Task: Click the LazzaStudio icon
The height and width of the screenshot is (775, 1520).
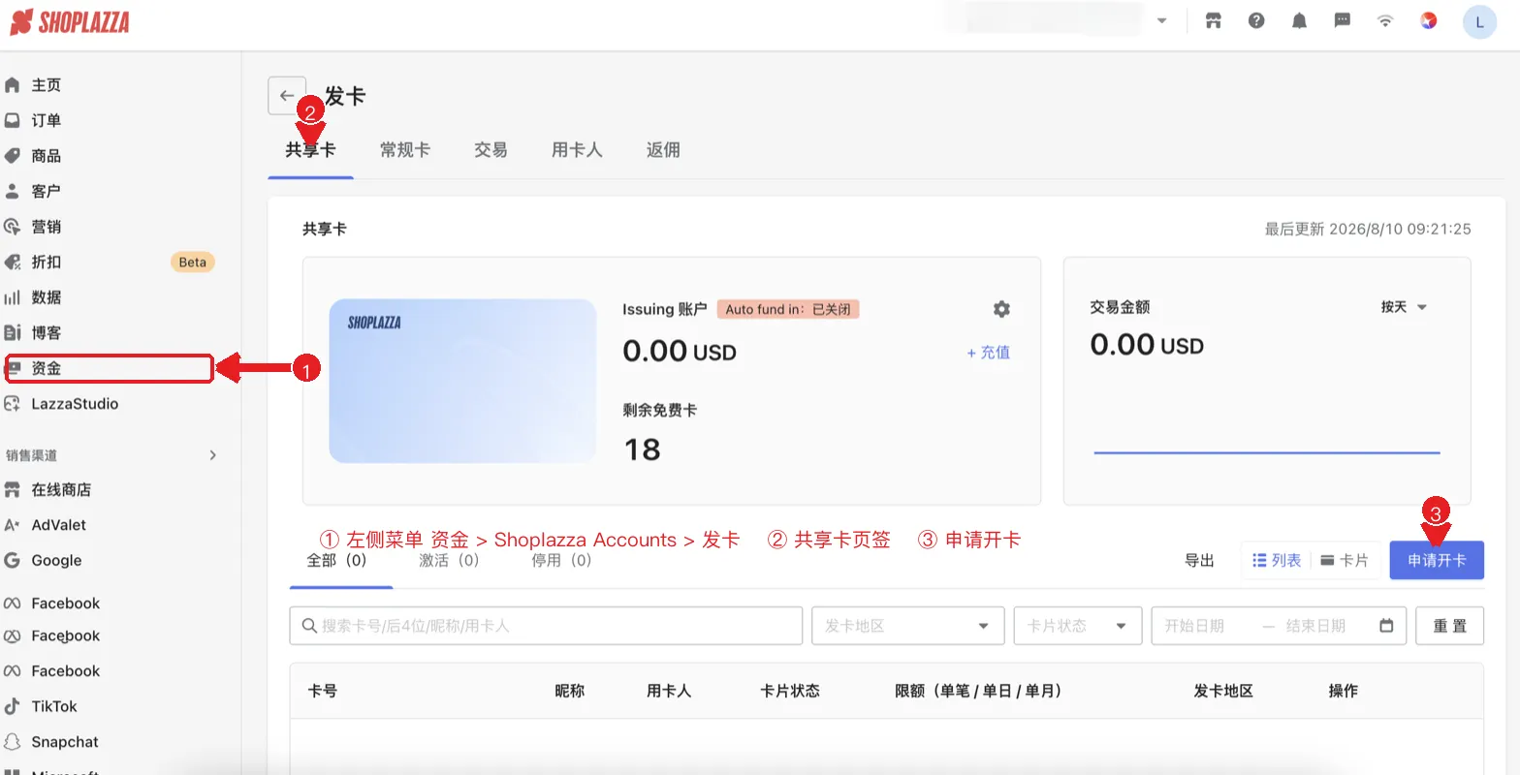Action: (13, 404)
